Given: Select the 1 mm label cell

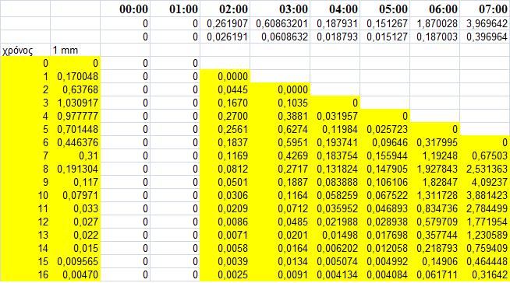Looking at the screenshot, I should click(x=76, y=51).
